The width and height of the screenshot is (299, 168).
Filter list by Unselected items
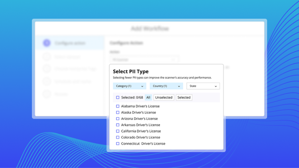(164, 98)
